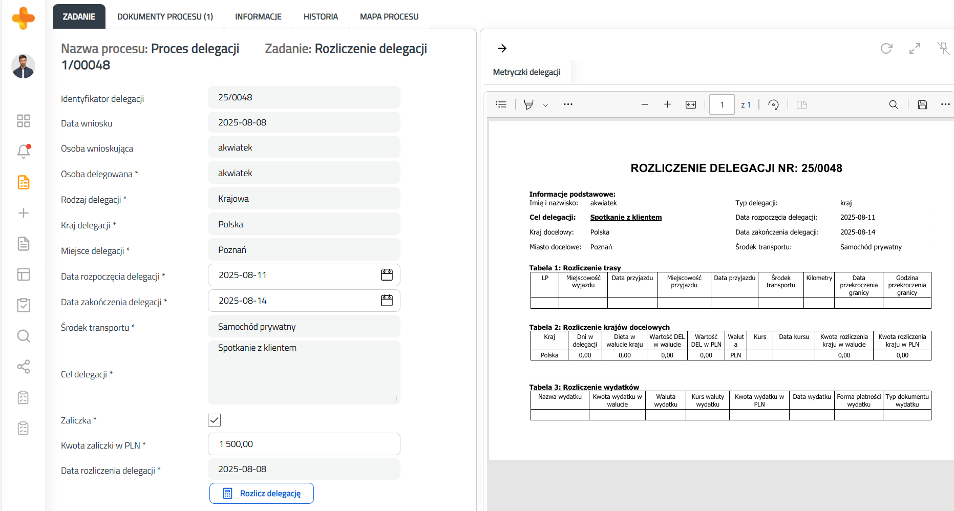Click the Data zakończenia delegacji date field

click(x=304, y=301)
